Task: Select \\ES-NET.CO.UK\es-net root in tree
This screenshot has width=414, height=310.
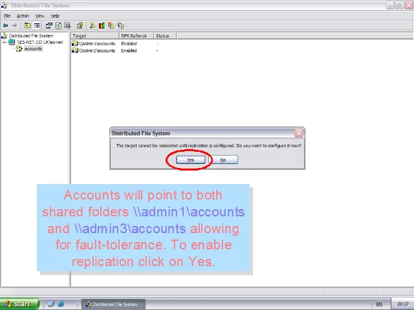Action: tap(40, 42)
